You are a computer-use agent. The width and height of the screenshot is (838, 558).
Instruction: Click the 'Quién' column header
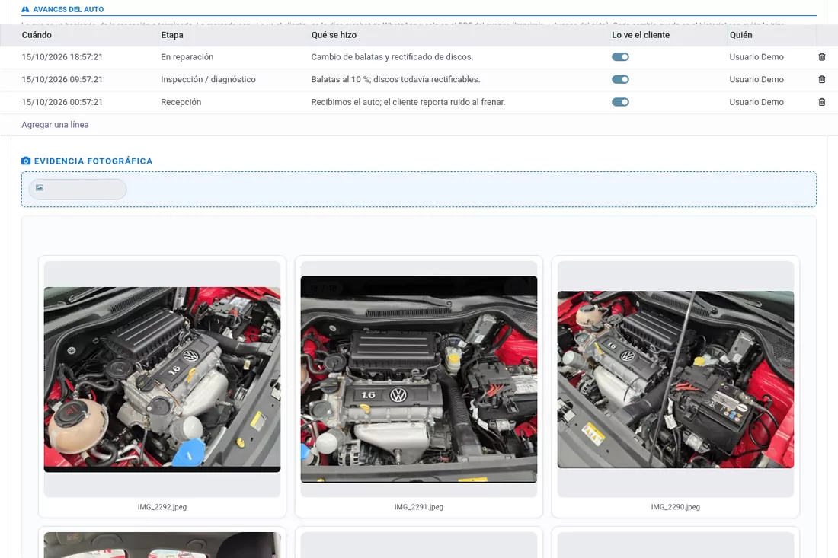[x=740, y=35]
